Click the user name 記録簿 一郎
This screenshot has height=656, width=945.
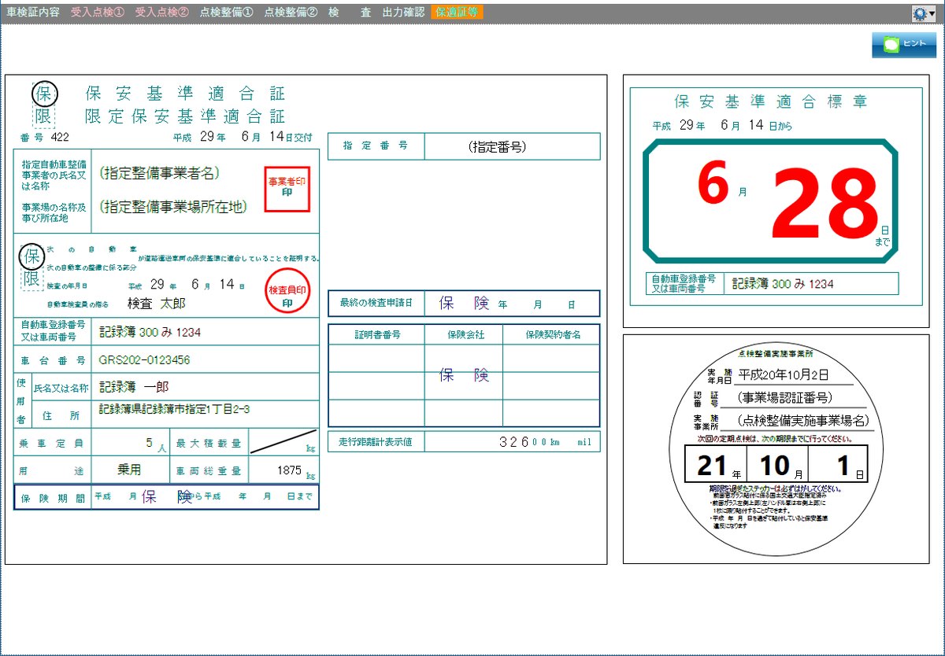click(x=134, y=387)
